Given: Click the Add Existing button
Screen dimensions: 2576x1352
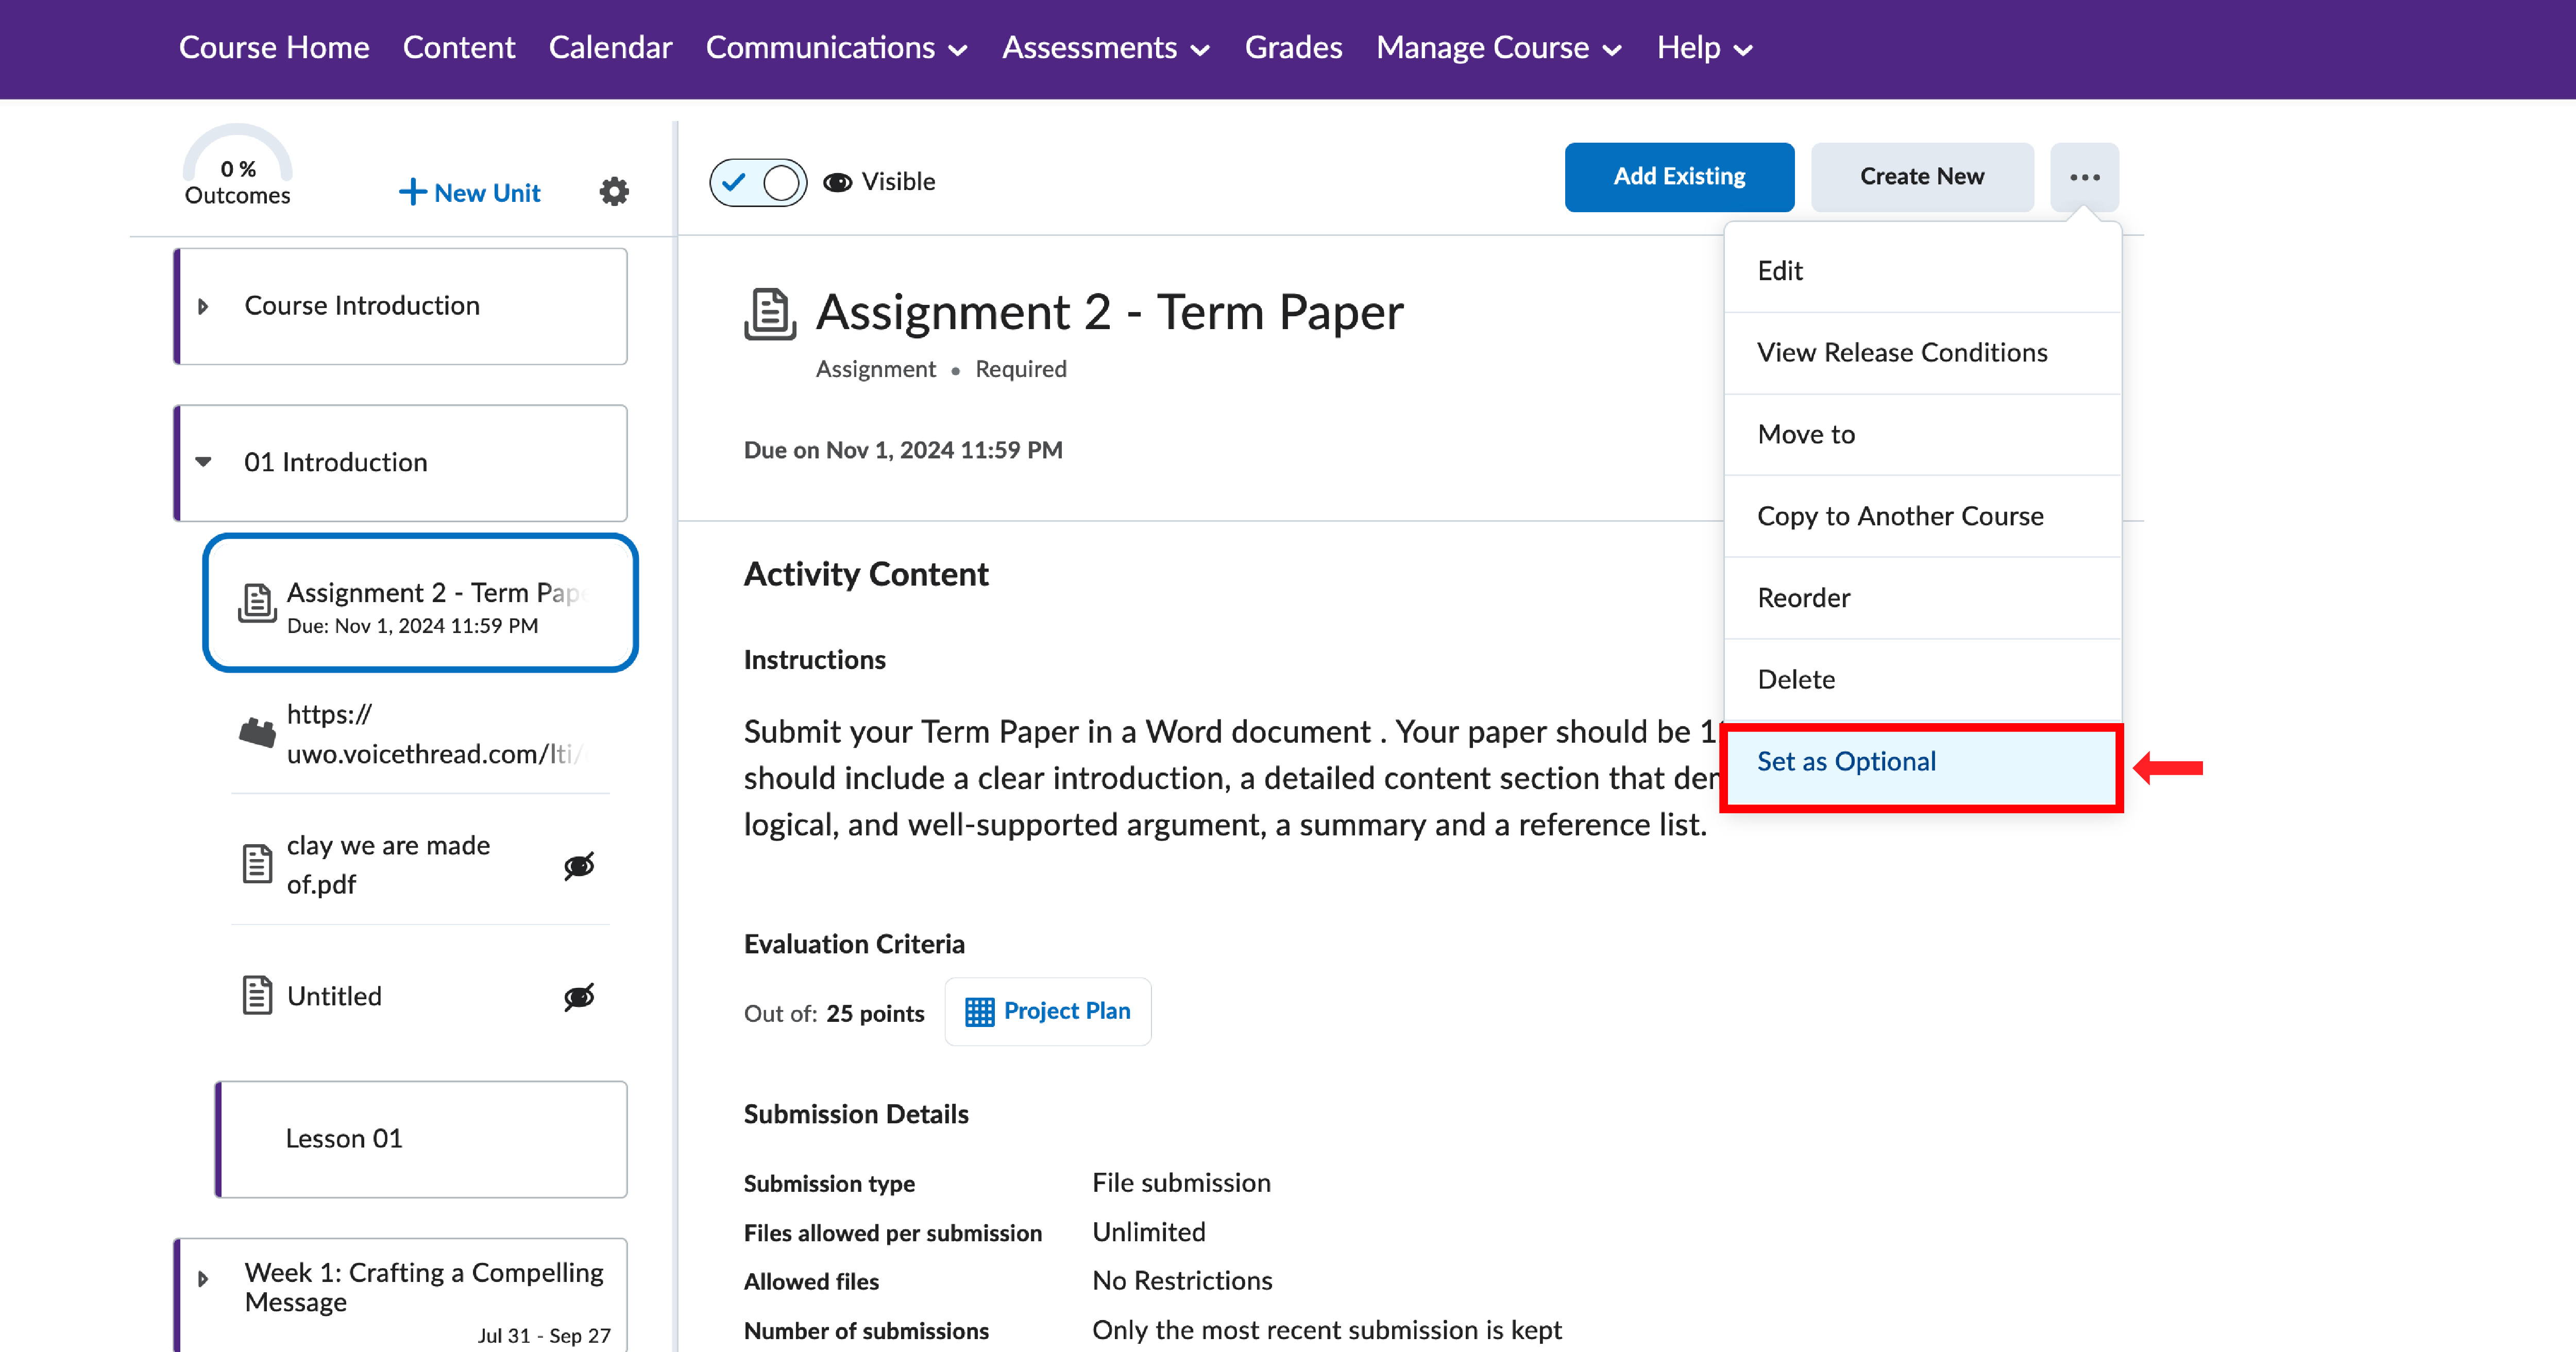Looking at the screenshot, I should (1679, 177).
